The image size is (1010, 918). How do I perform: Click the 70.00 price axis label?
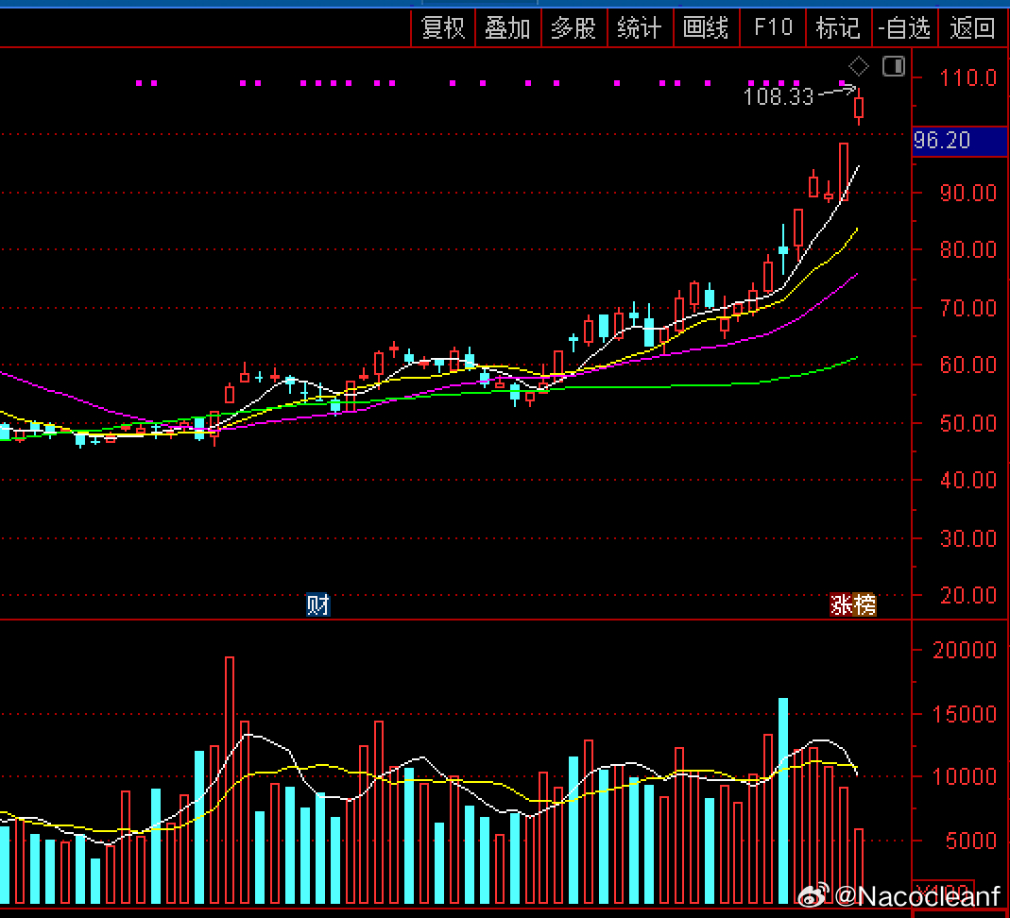pos(968,308)
